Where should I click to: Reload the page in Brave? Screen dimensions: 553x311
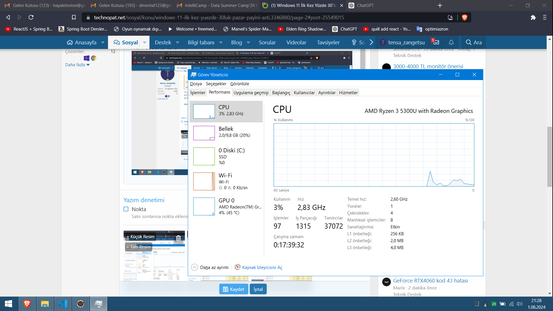click(x=31, y=18)
